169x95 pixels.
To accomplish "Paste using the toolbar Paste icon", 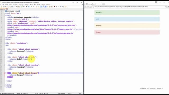I will click(x=19, y=7).
